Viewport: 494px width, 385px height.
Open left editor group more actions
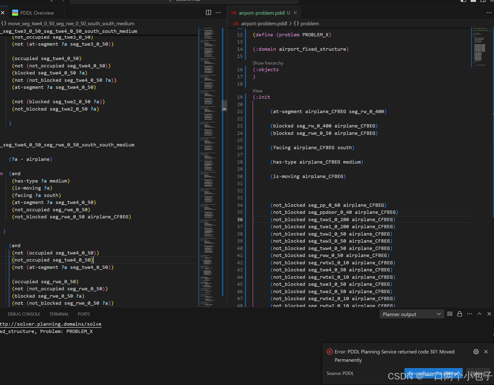click(218, 13)
